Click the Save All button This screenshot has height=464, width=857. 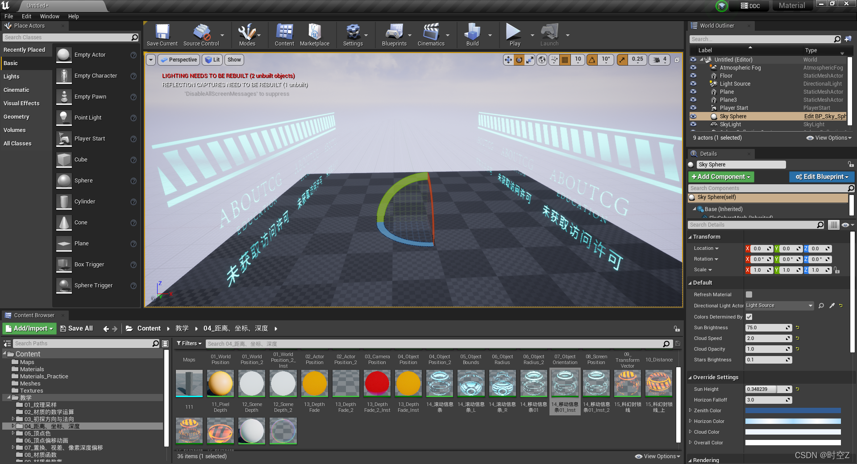click(x=76, y=328)
